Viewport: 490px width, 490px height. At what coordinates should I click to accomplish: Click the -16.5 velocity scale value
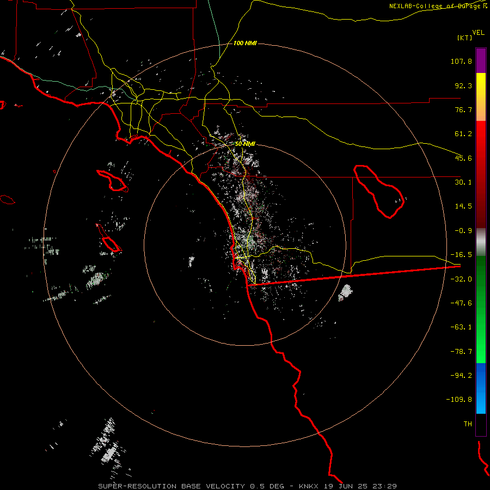point(461,255)
